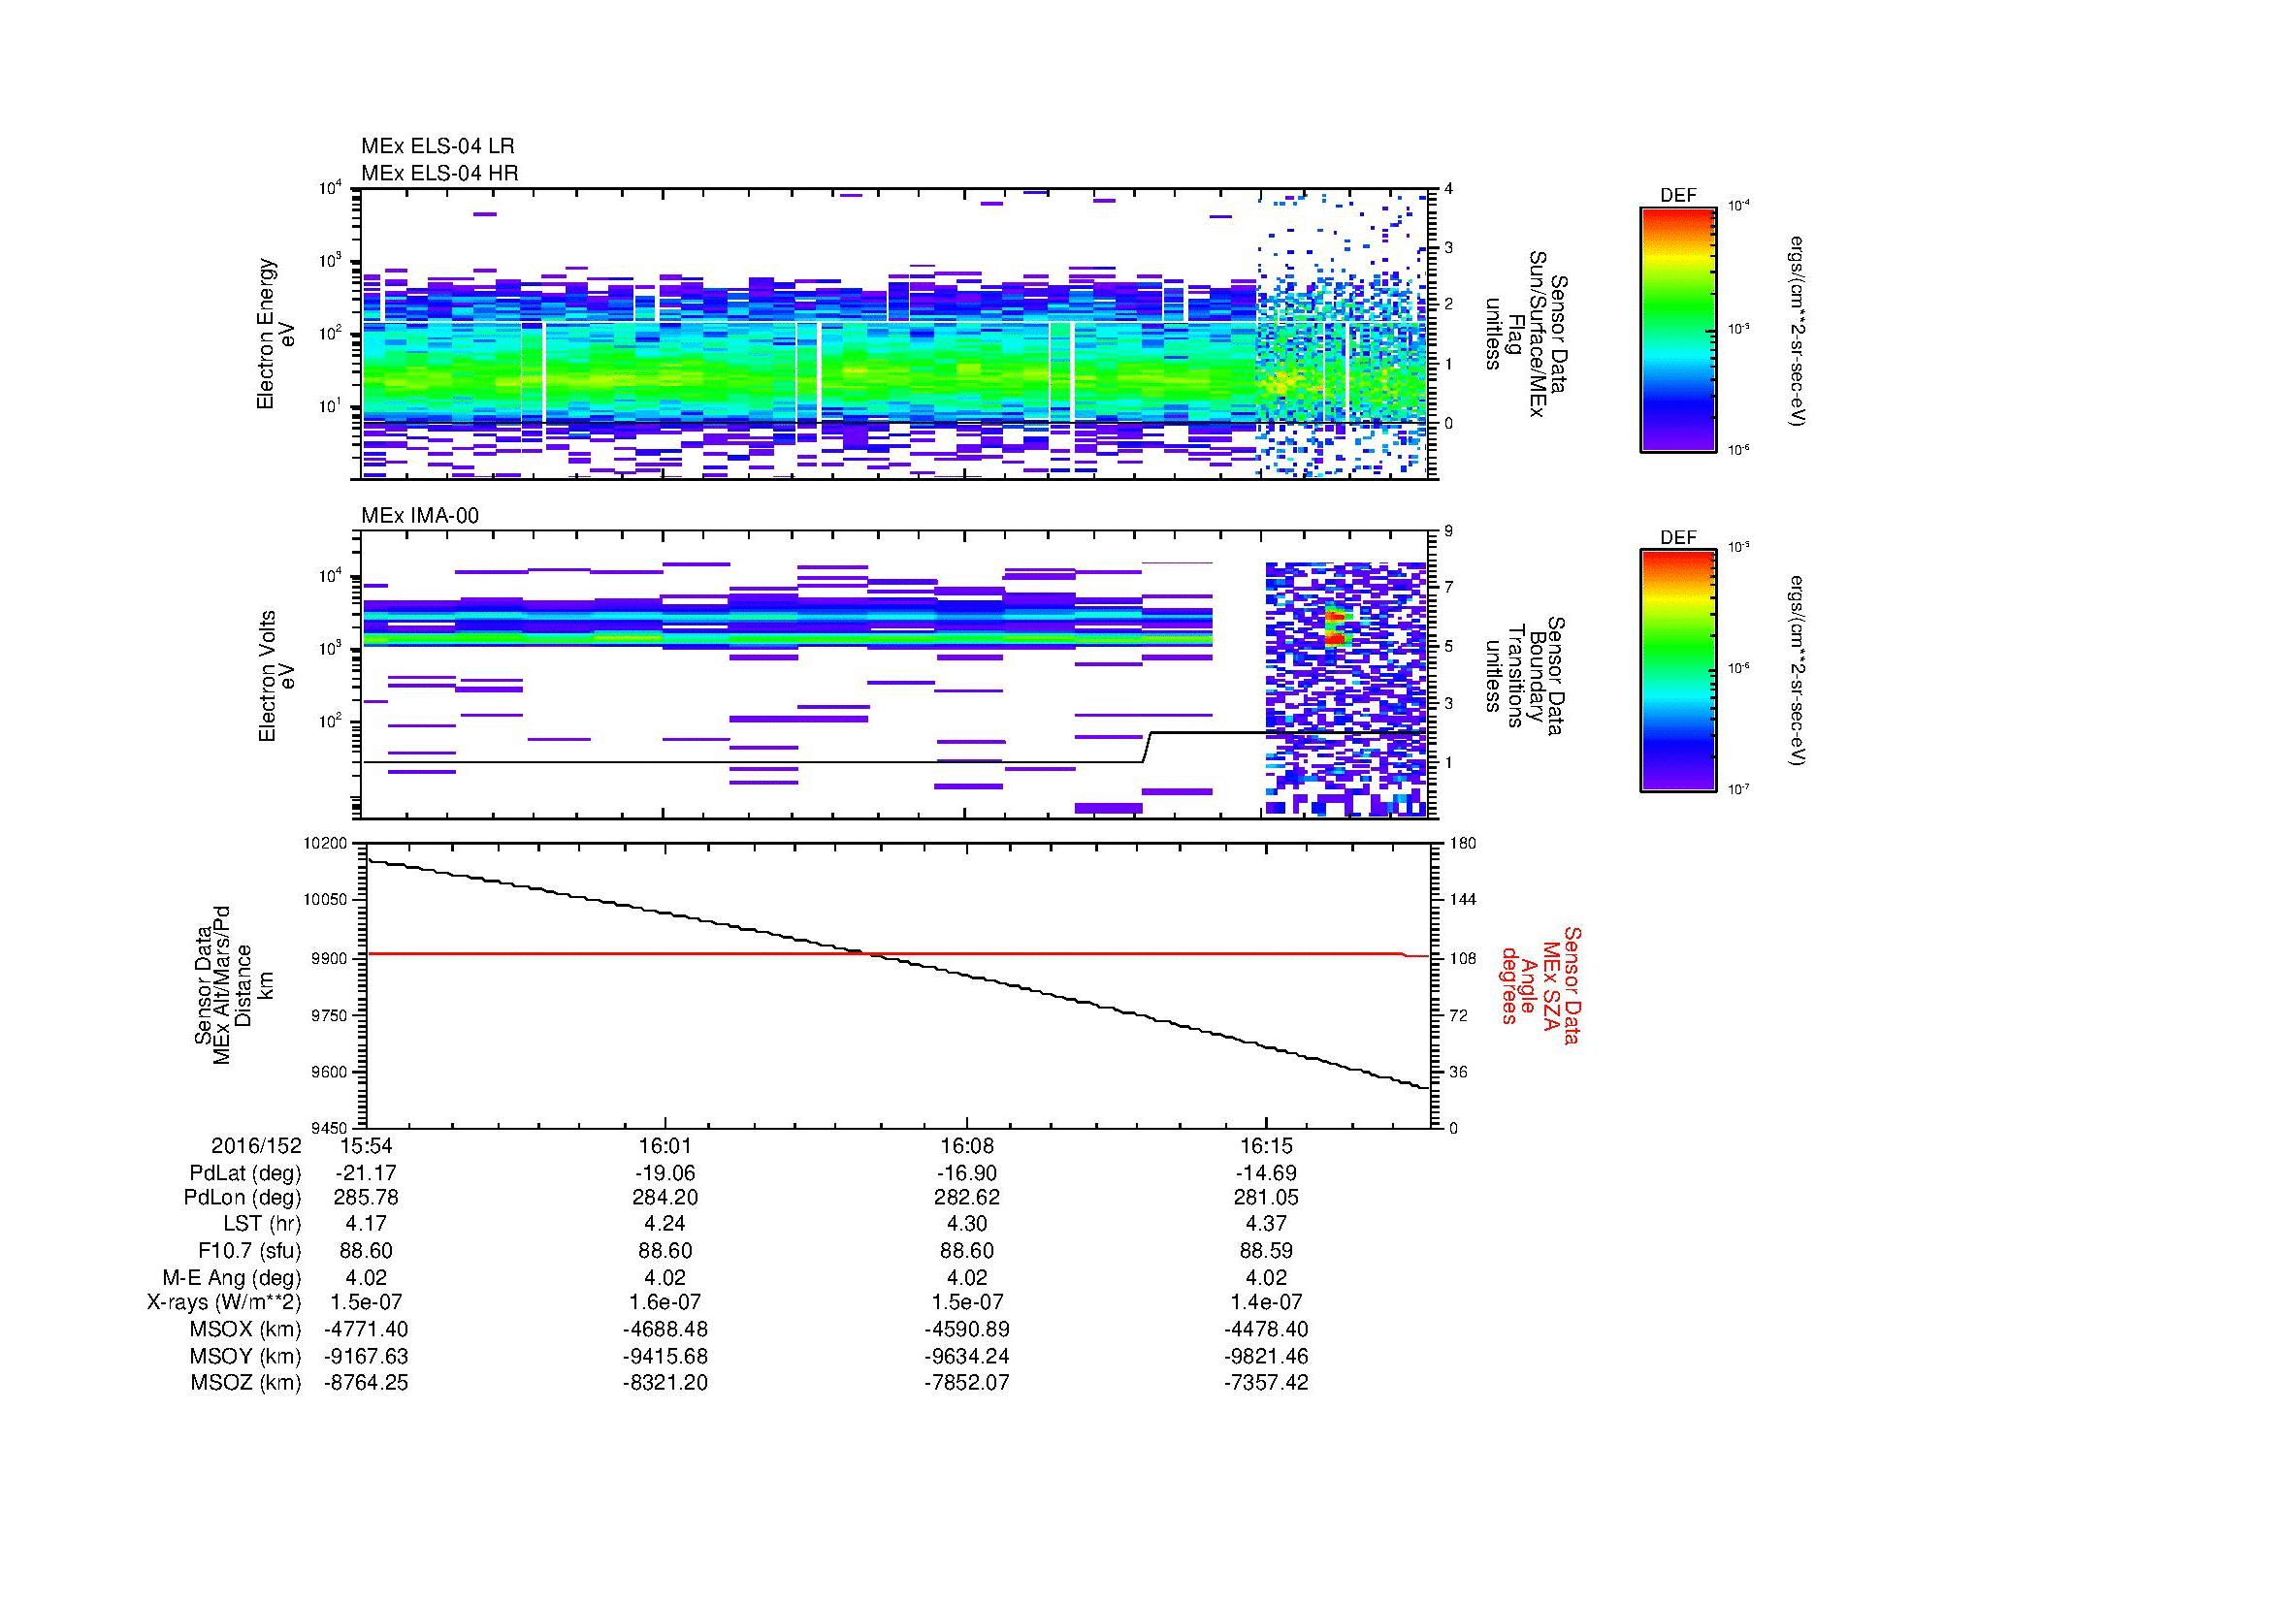This screenshot has height=1603, width=2269.
Task: Select the top DEF color bar
Action: (x=1677, y=329)
